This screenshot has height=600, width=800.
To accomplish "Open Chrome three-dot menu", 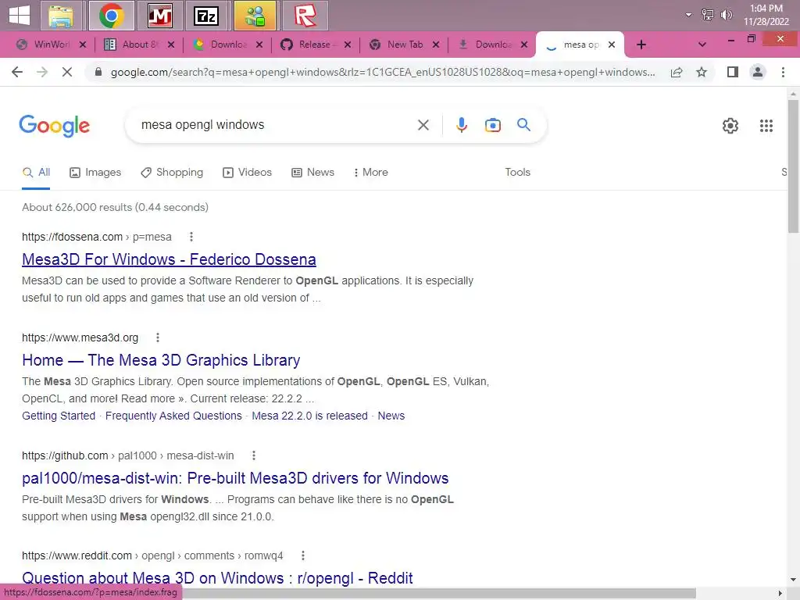I will (783, 72).
